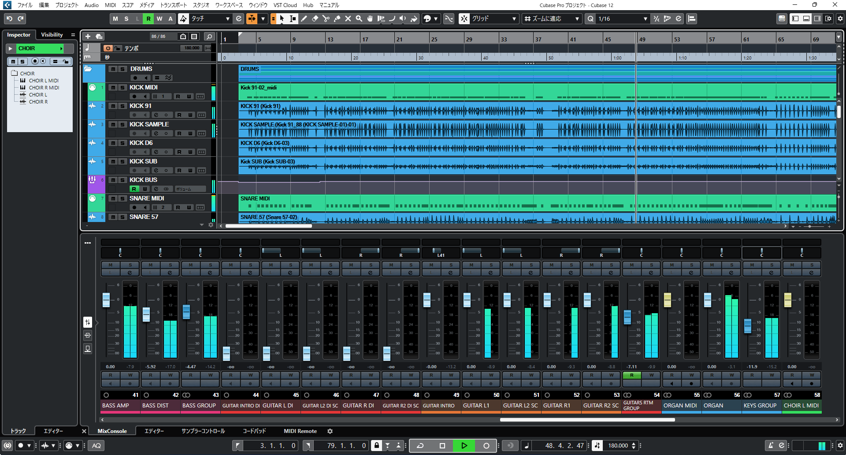846x455 pixels.
Task: Select the Split scissors tool
Action: click(326, 18)
